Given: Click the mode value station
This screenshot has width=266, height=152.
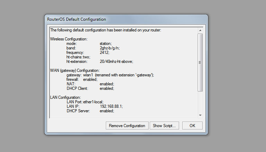Looking at the screenshot, I should point(106,44).
